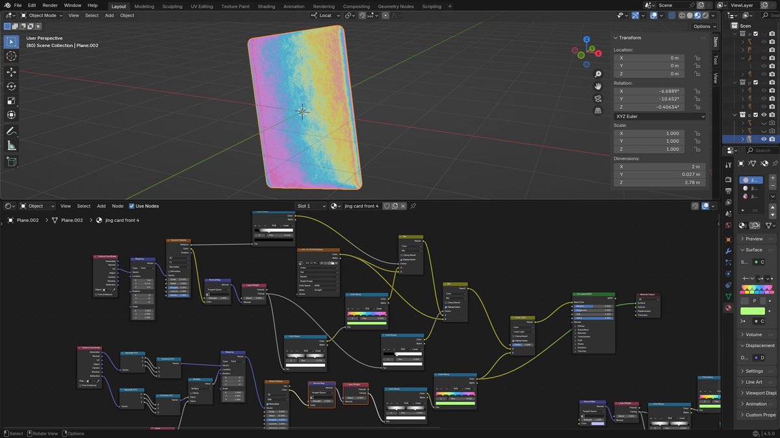Screen dimensions: 780x438
Task: Select the Cursor tool in the viewport toolbar
Action: tap(11, 56)
